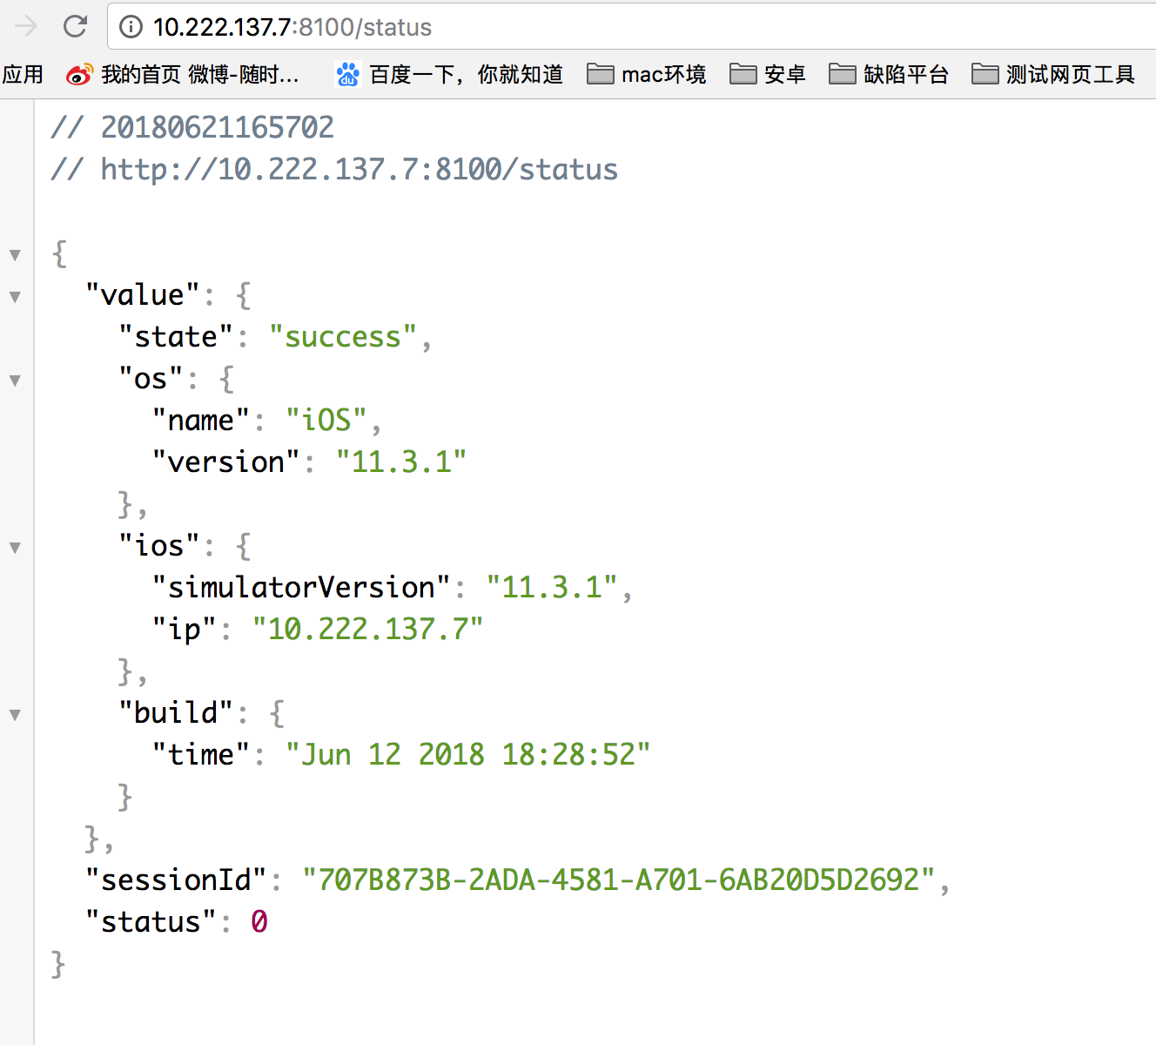Click the "version" key under os

coord(226,462)
